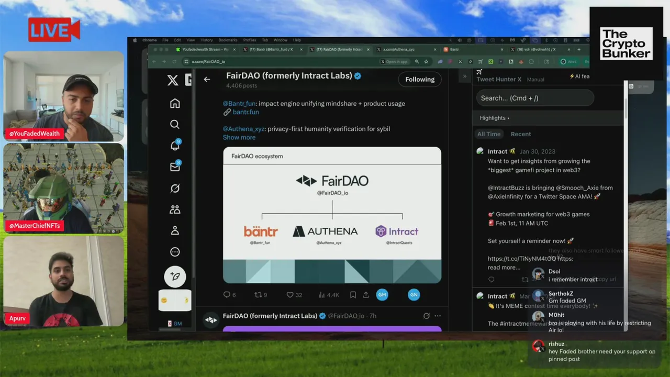
Task: Open Chrome Profiles menu
Action: [250, 40]
